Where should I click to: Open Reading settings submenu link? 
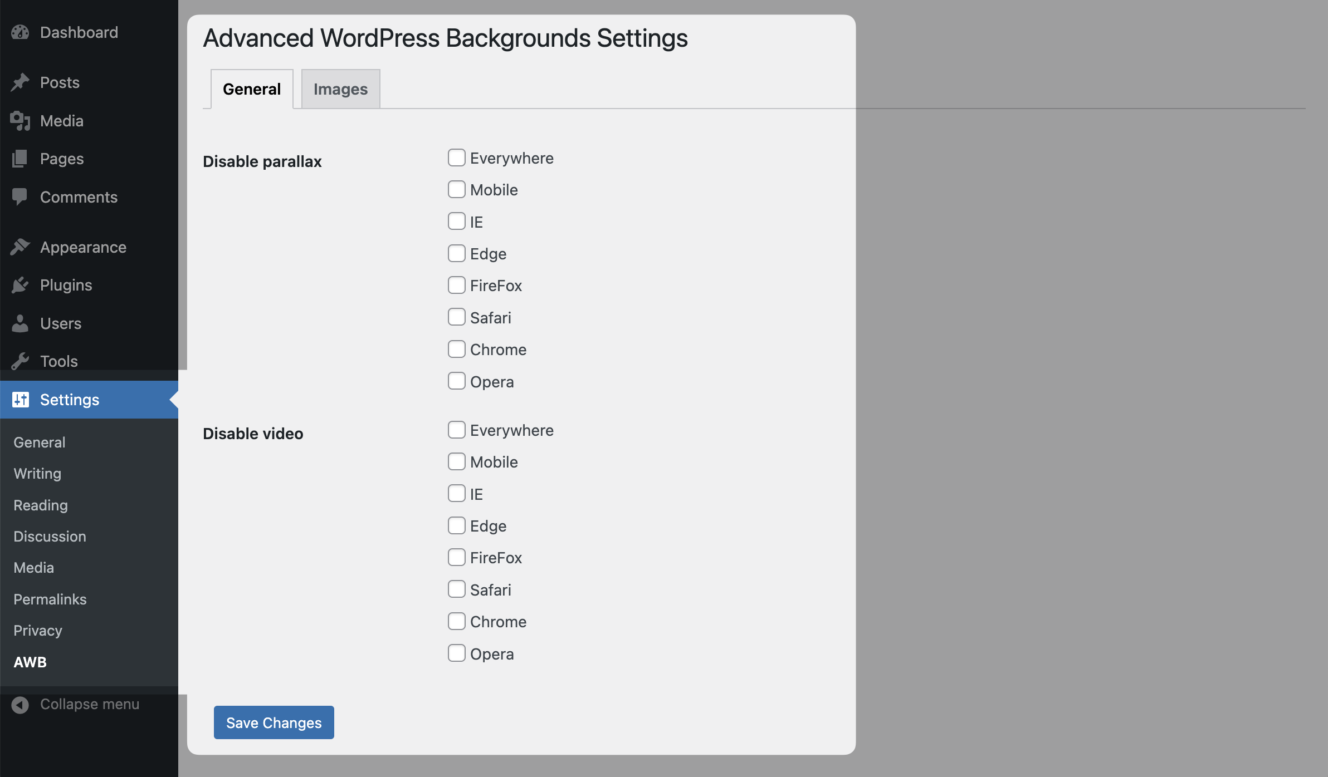pyautogui.click(x=41, y=505)
